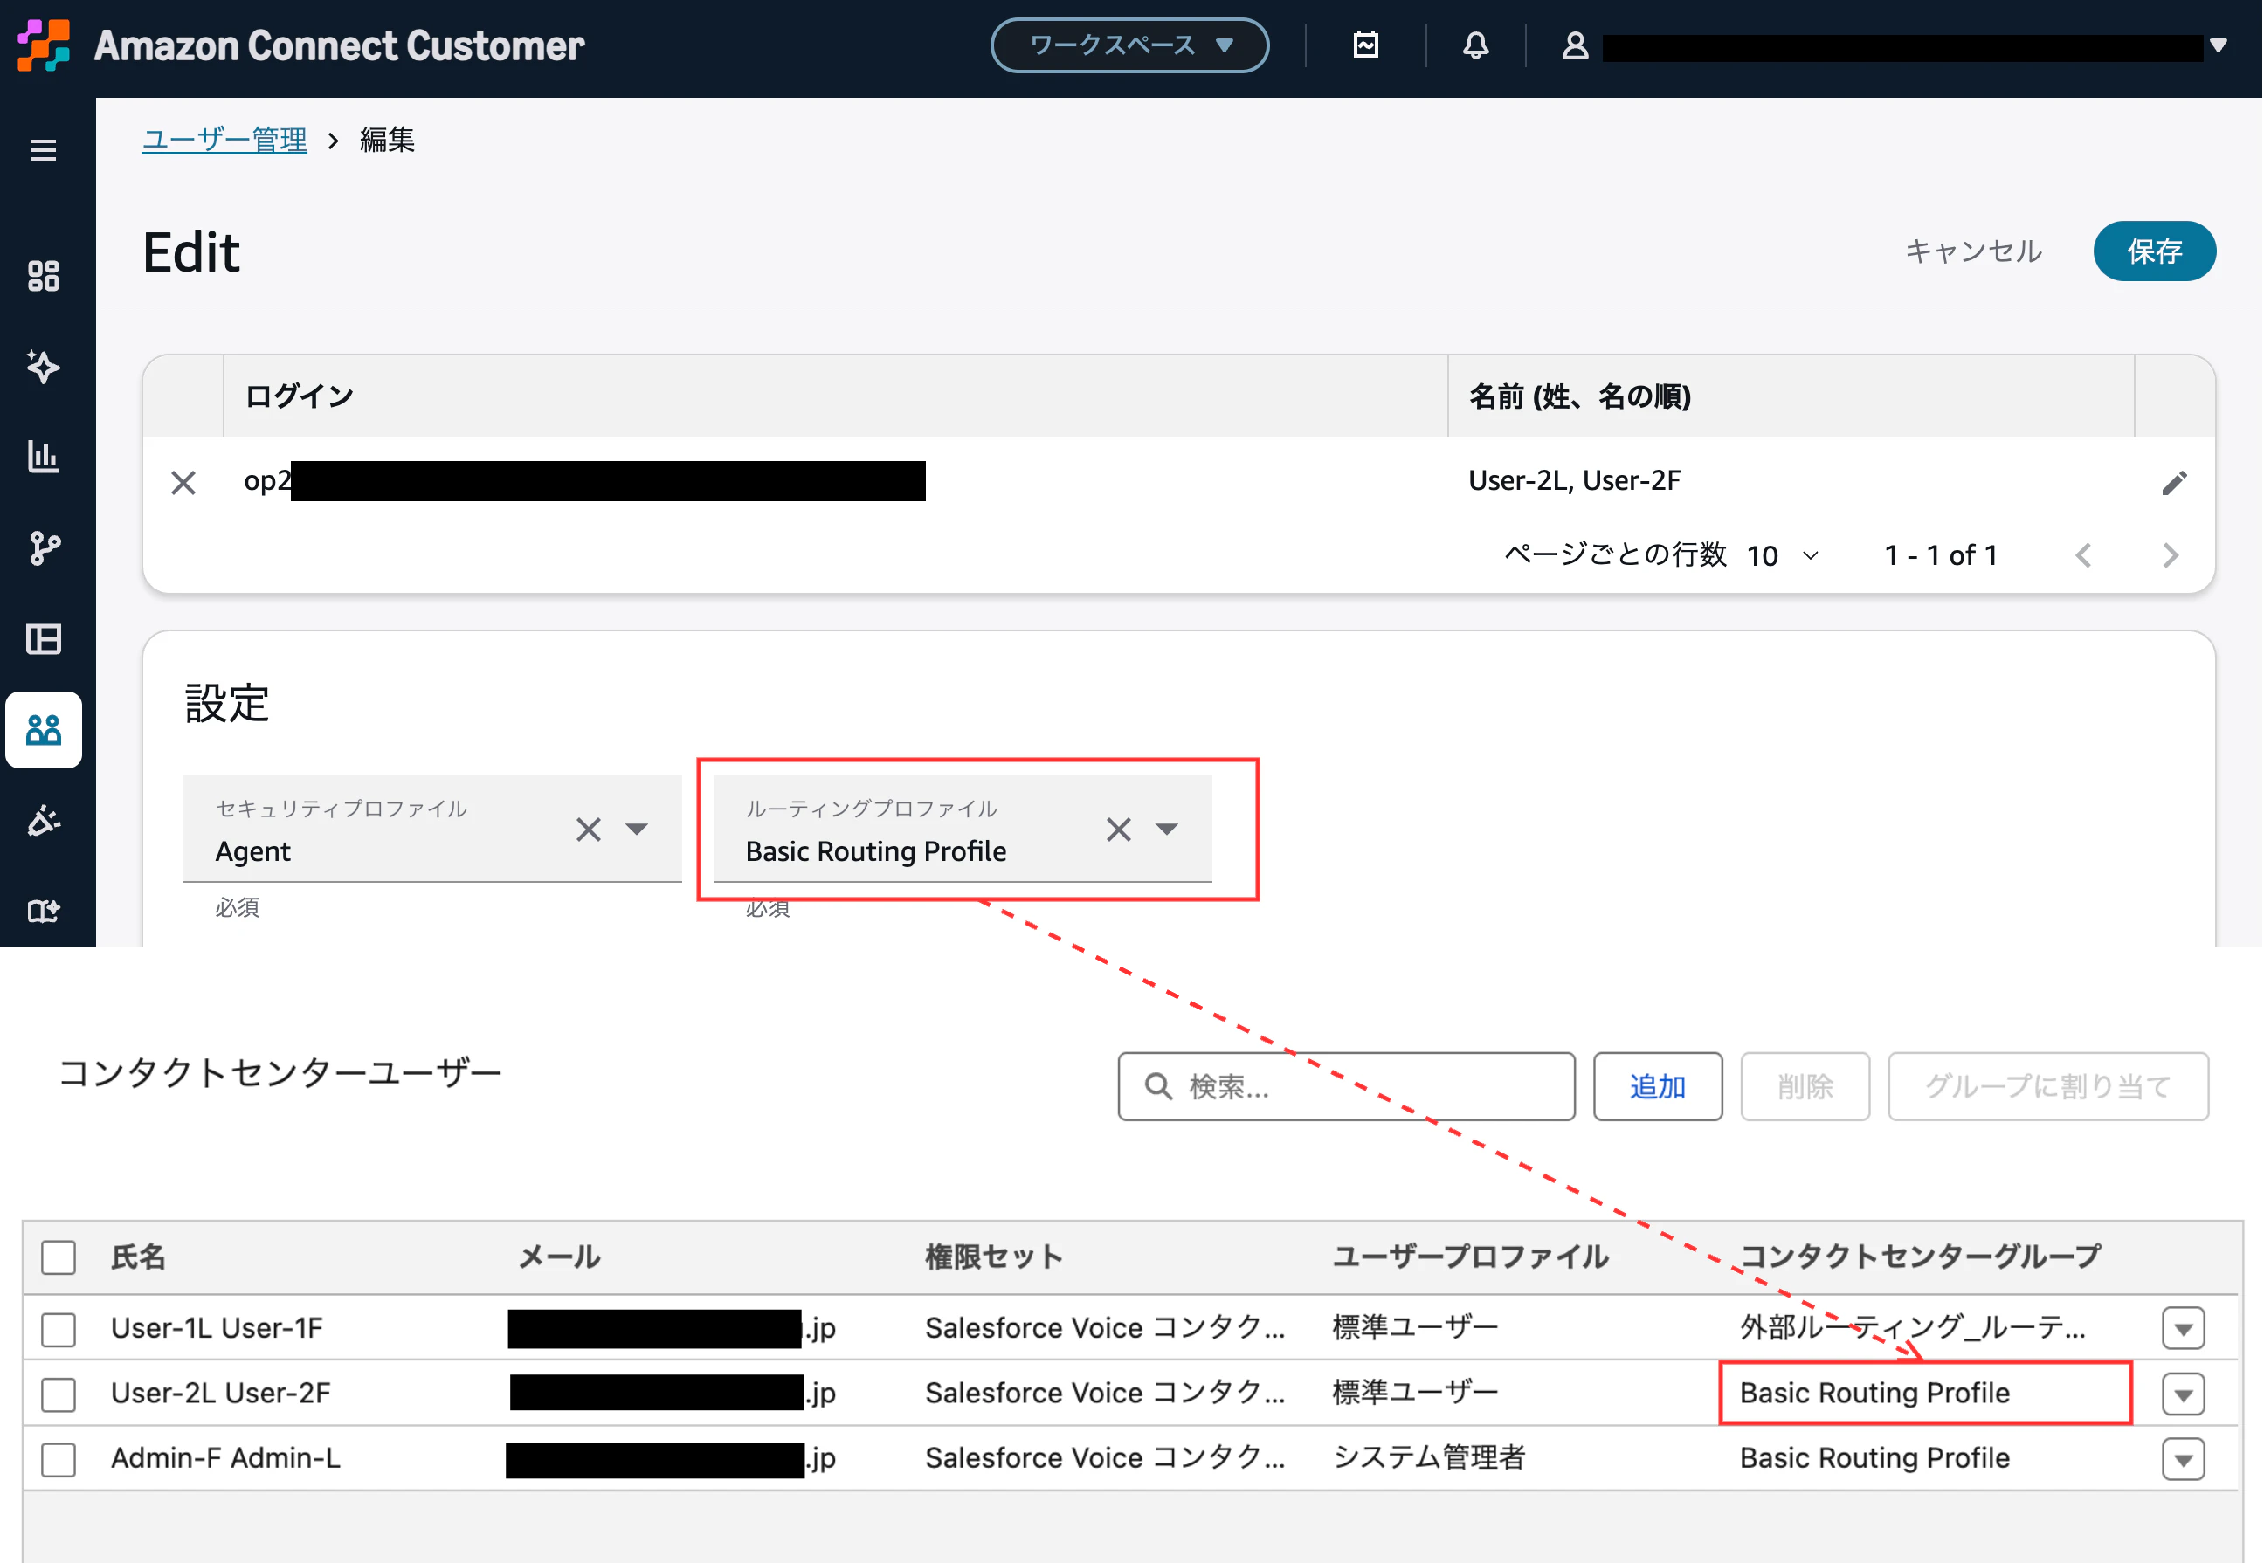This screenshot has height=1563, width=2264.
Task: Select the User-2L, User-2F name cell
Action: [1574, 481]
